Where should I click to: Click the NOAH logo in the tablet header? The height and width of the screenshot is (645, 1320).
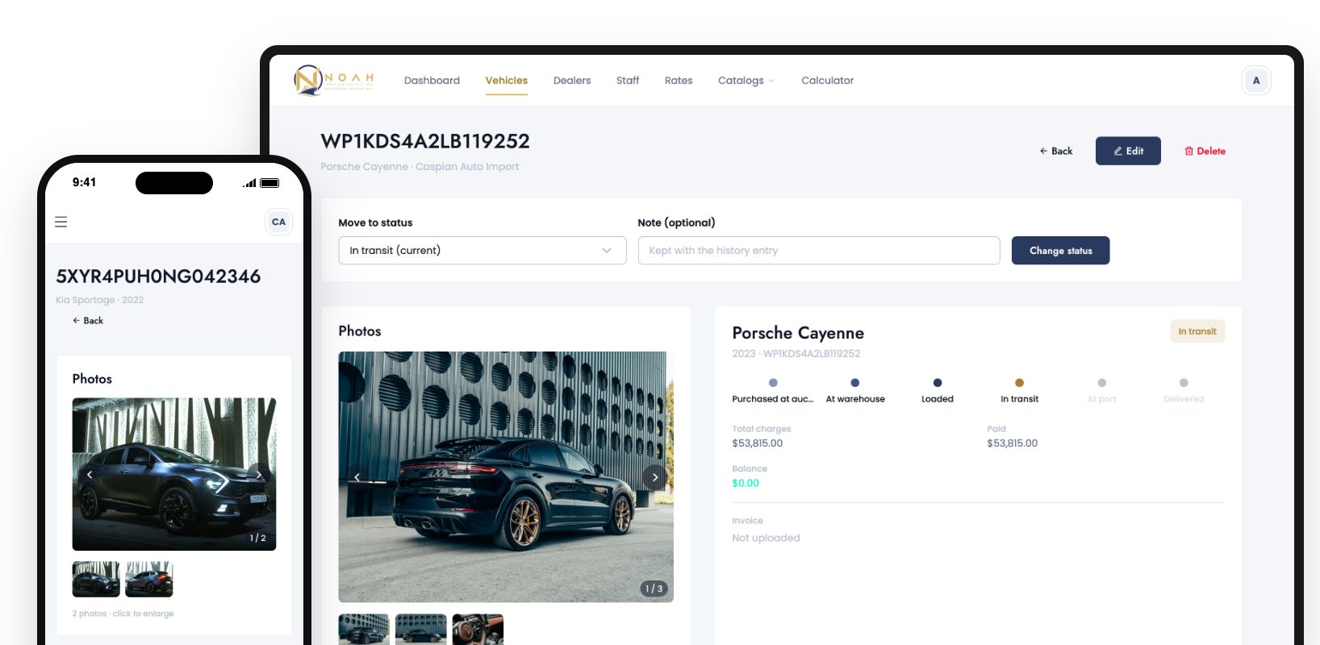pyautogui.click(x=334, y=80)
